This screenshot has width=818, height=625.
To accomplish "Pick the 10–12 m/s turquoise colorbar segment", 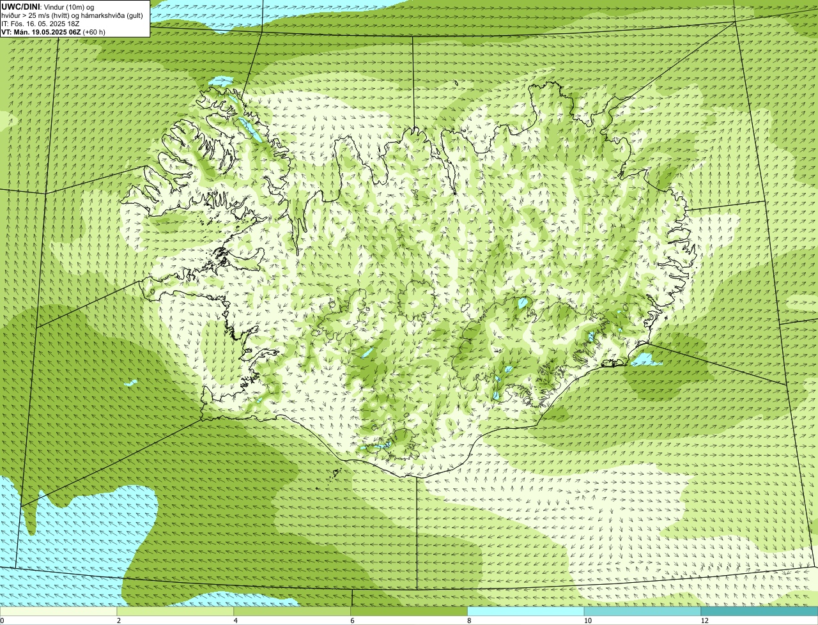I will (x=643, y=611).
